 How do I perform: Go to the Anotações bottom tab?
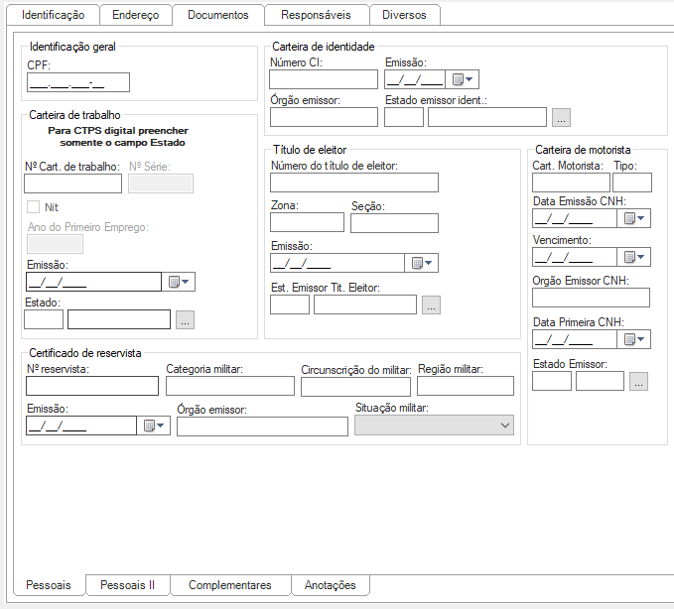(x=331, y=585)
